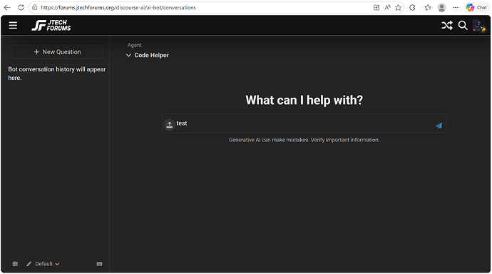
Task: Open browser extensions icon
Action: [412, 8]
